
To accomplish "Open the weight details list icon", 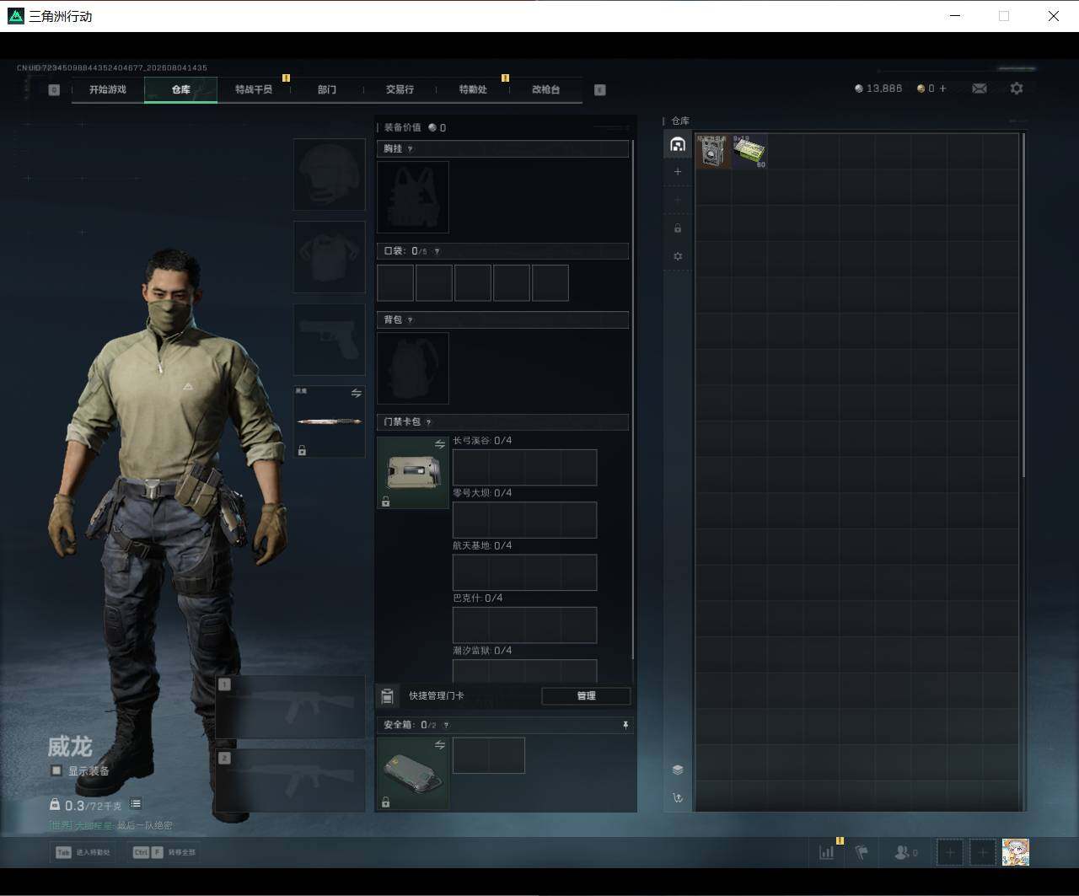I will tap(136, 804).
